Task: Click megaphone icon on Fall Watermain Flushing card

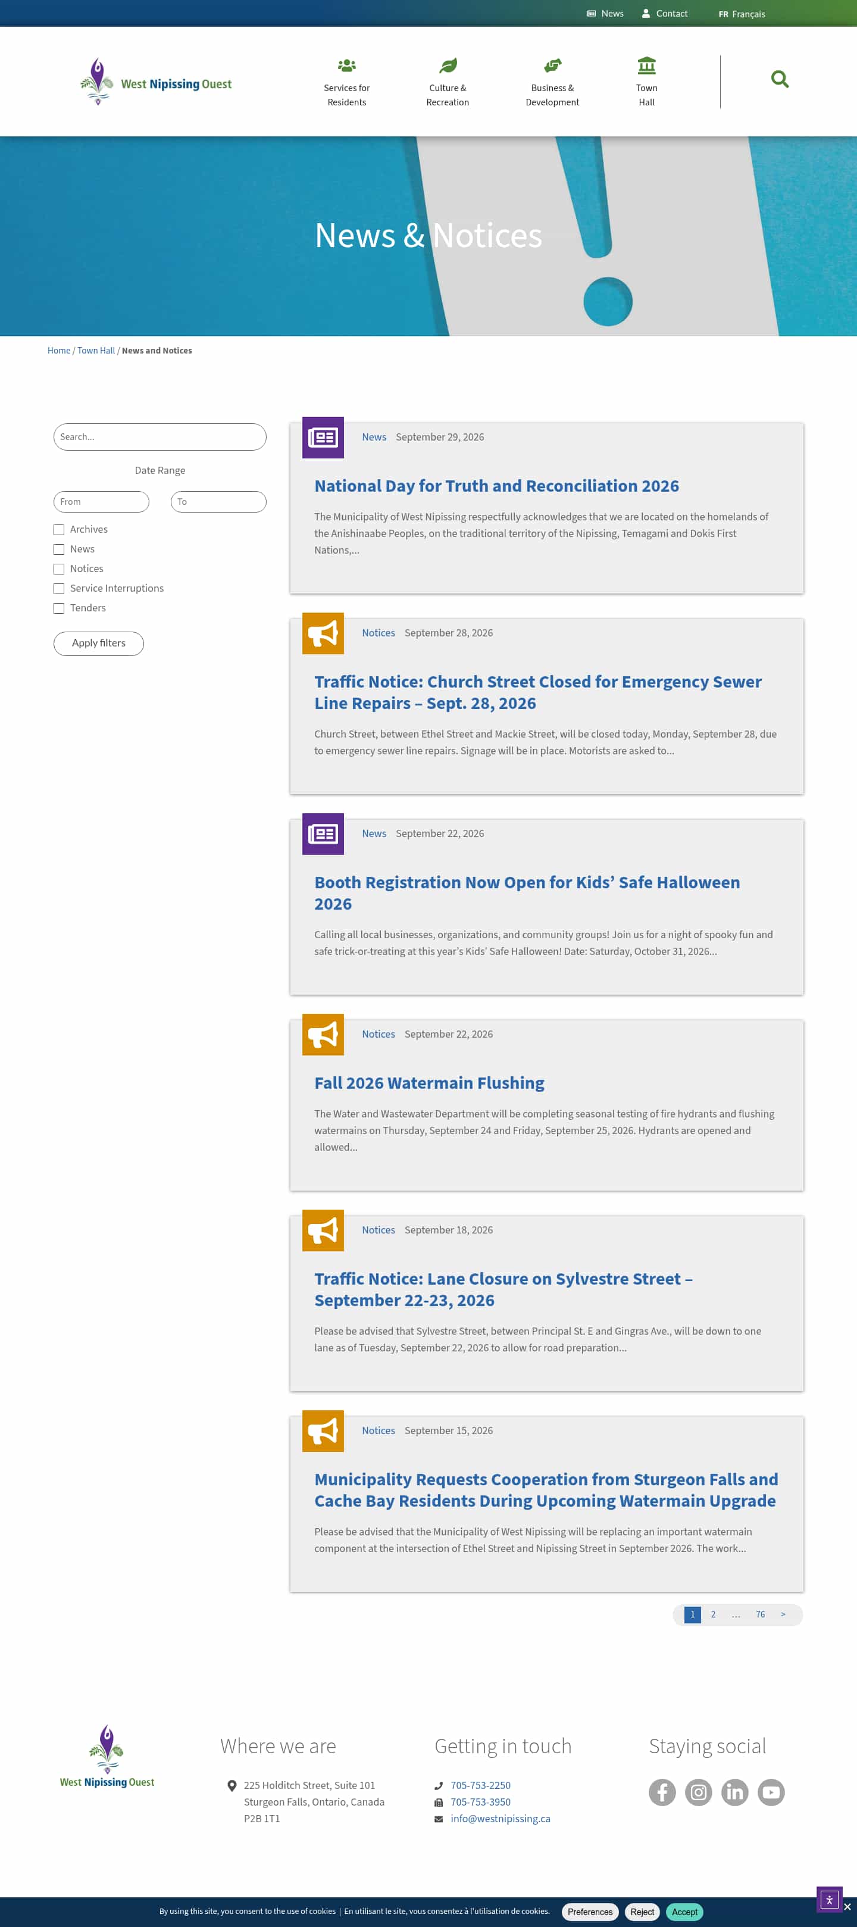Action: click(323, 1034)
